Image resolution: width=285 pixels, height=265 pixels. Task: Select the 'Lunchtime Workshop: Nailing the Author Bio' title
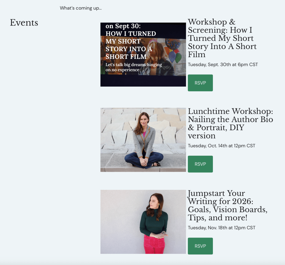click(230, 123)
